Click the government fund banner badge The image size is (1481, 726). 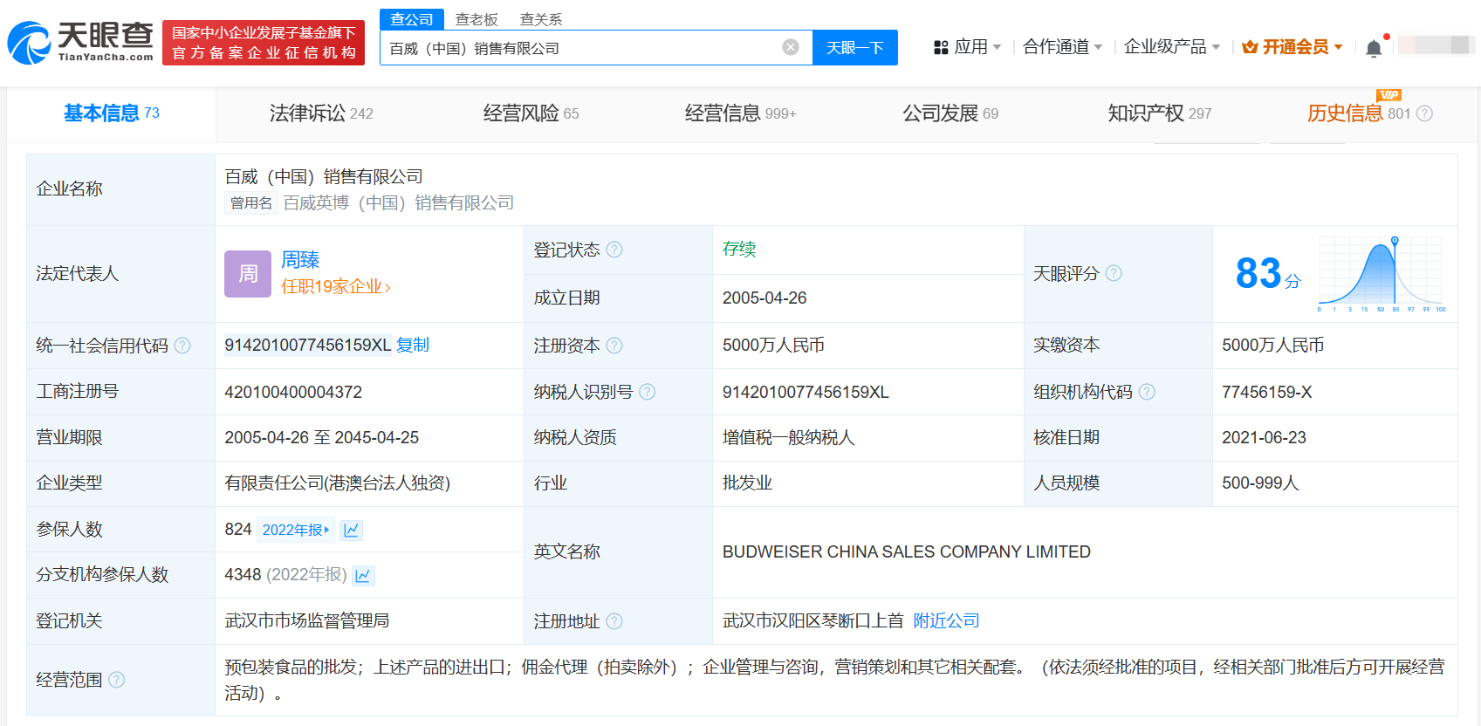(x=264, y=43)
